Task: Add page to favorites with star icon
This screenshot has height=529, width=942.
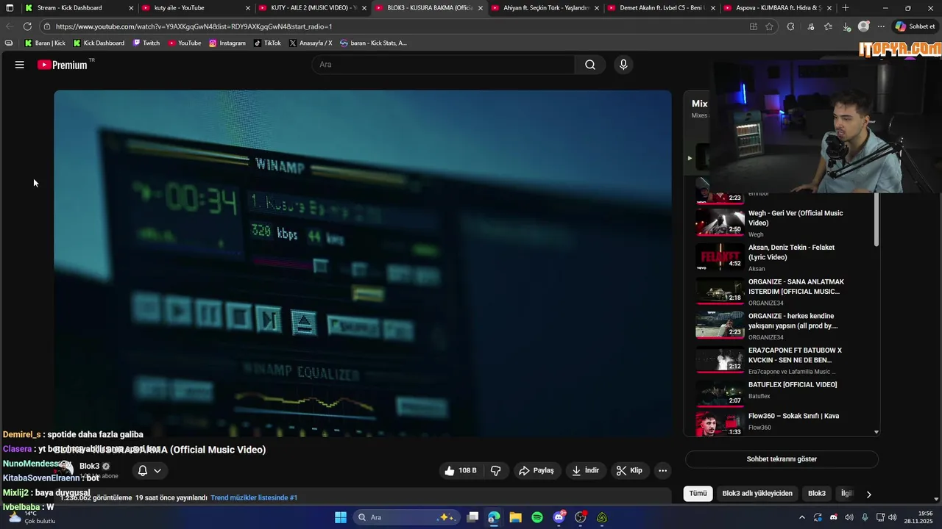Action: pos(769,26)
